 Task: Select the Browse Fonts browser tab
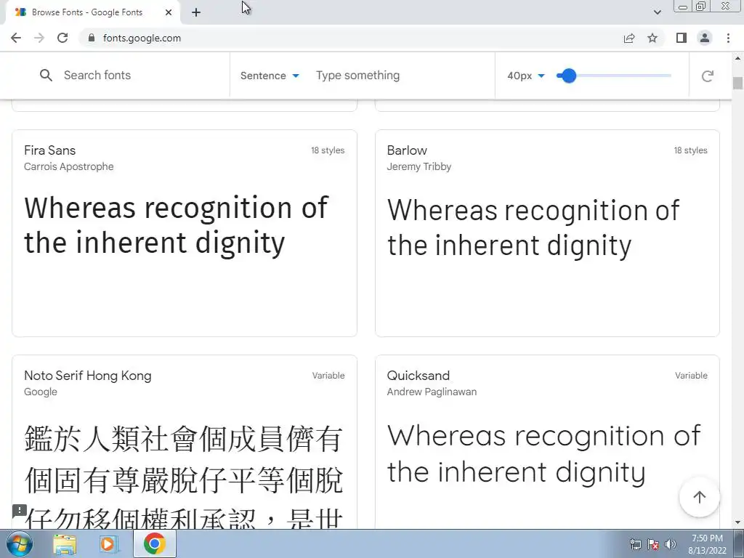[92, 12]
